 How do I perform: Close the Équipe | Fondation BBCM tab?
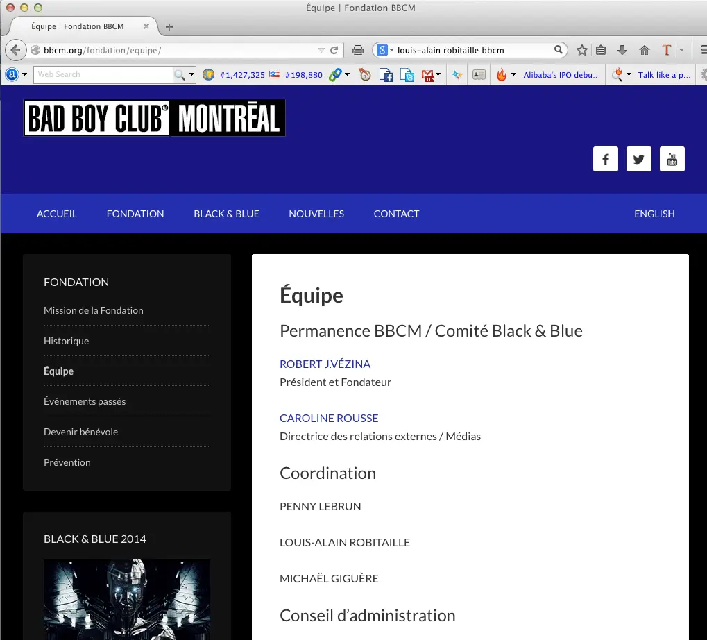146,26
